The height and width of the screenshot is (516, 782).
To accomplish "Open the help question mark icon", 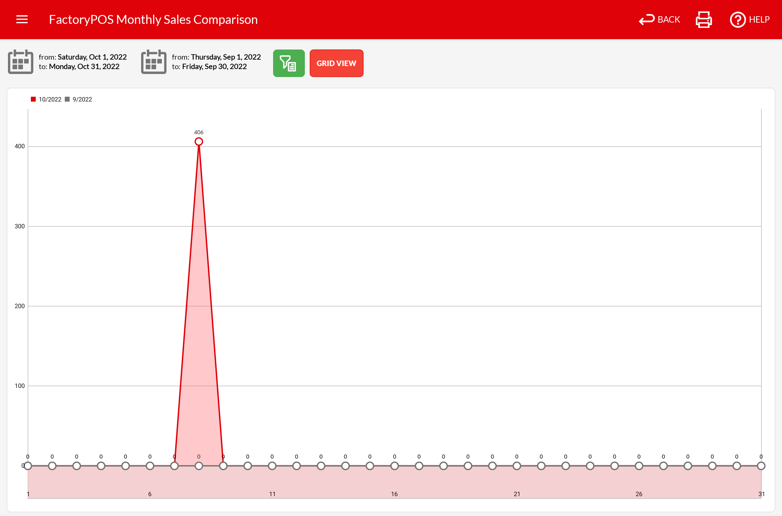I will click(x=738, y=20).
